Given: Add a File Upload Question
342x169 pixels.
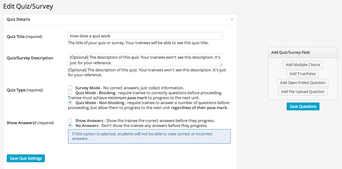Looking at the screenshot, I should pyautogui.click(x=302, y=92).
